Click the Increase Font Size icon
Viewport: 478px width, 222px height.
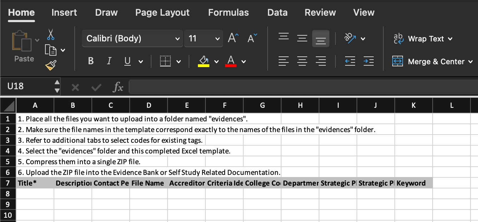(233, 38)
